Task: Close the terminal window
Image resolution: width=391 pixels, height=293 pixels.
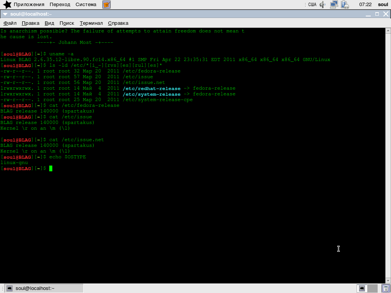Action: pyautogui.click(x=386, y=14)
